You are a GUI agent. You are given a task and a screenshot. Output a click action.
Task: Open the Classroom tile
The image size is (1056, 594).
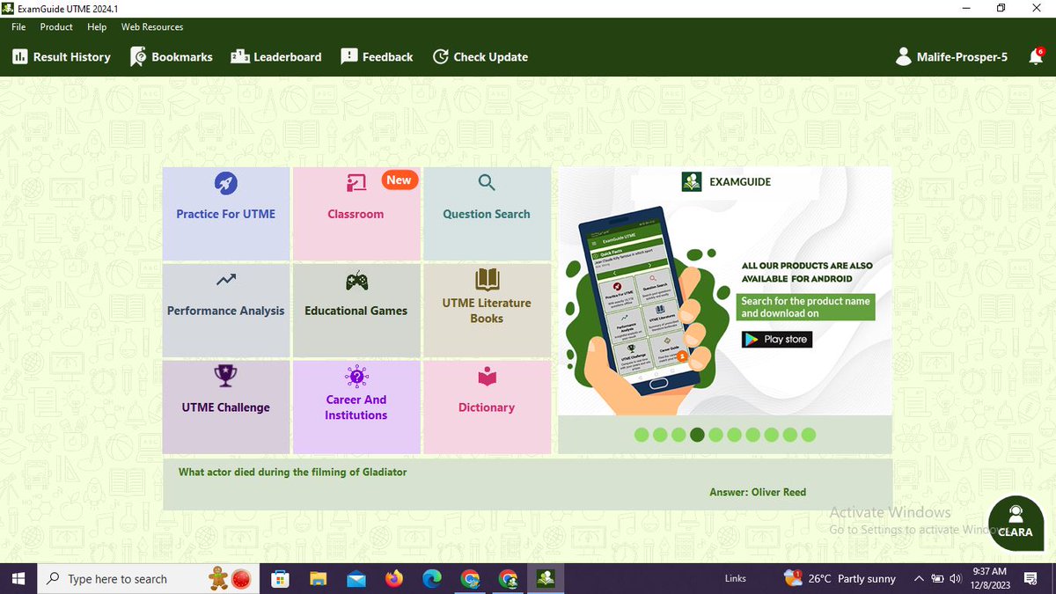(x=356, y=214)
